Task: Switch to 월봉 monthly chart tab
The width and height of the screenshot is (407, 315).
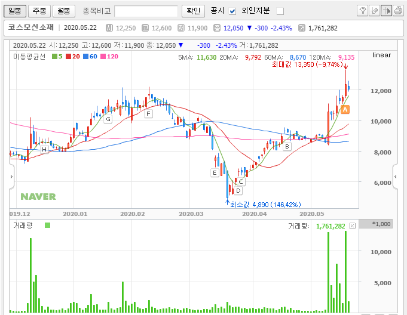Action: click(x=64, y=11)
